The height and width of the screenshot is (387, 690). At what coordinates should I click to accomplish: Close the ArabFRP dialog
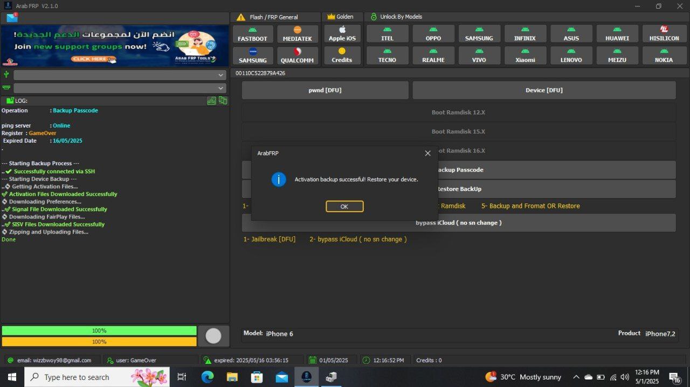click(x=427, y=153)
